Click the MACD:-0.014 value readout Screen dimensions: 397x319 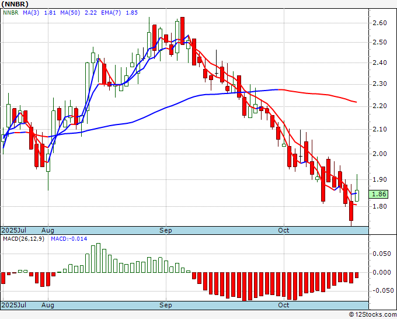pyautogui.click(x=69, y=239)
